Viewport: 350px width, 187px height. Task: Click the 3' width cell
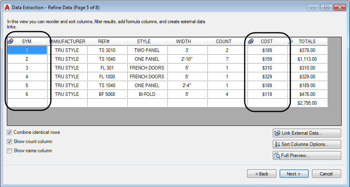[187, 50]
